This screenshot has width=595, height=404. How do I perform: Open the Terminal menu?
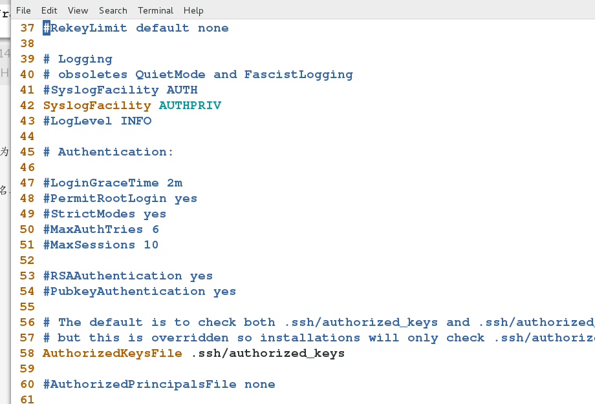click(155, 10)
